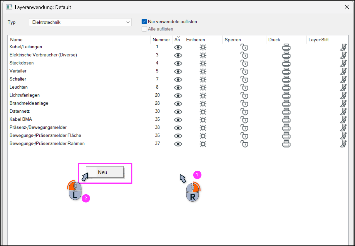
Task: Toggle freeze icon for Lichtrufanlagen layer
Action: point(203,96)
